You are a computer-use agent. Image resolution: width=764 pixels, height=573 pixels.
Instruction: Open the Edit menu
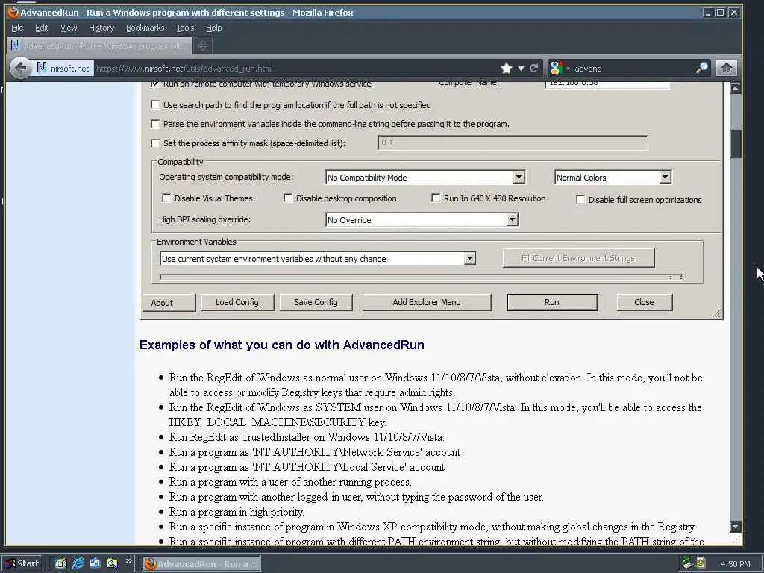coord(42,28)
